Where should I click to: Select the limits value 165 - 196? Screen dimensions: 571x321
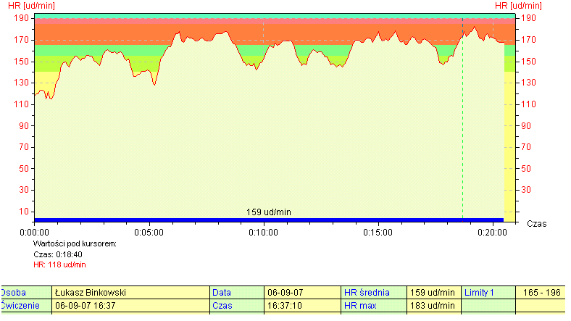[541, 293]
